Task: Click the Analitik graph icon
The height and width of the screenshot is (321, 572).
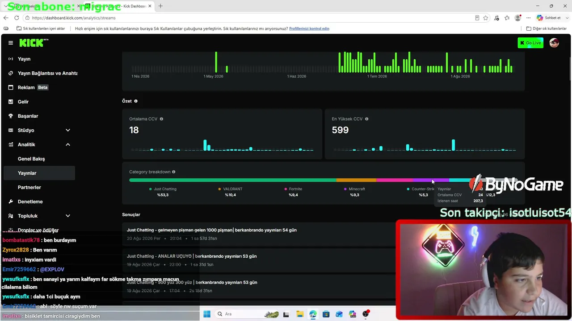Action: (11, 144)
